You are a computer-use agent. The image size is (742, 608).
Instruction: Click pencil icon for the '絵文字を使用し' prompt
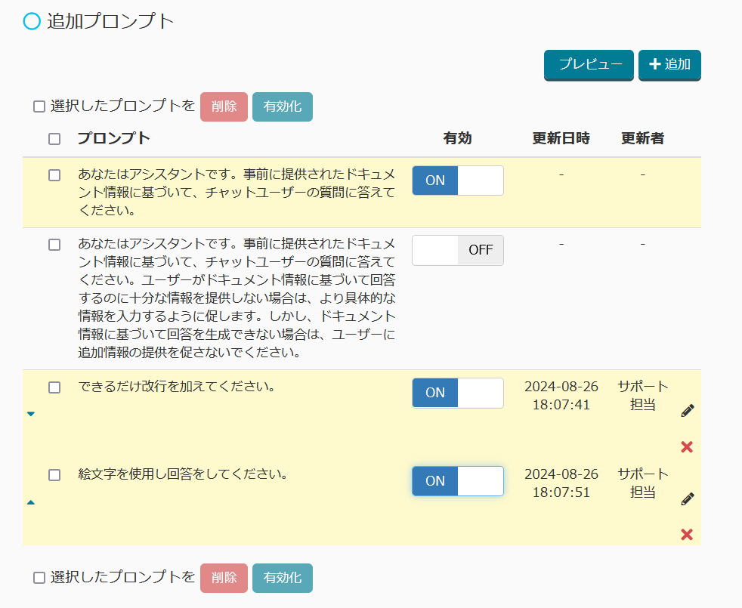(687, 499)
